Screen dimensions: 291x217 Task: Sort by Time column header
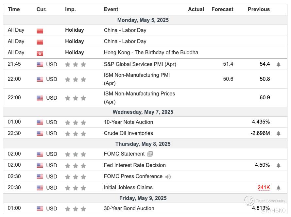click(x=14, y=9)
